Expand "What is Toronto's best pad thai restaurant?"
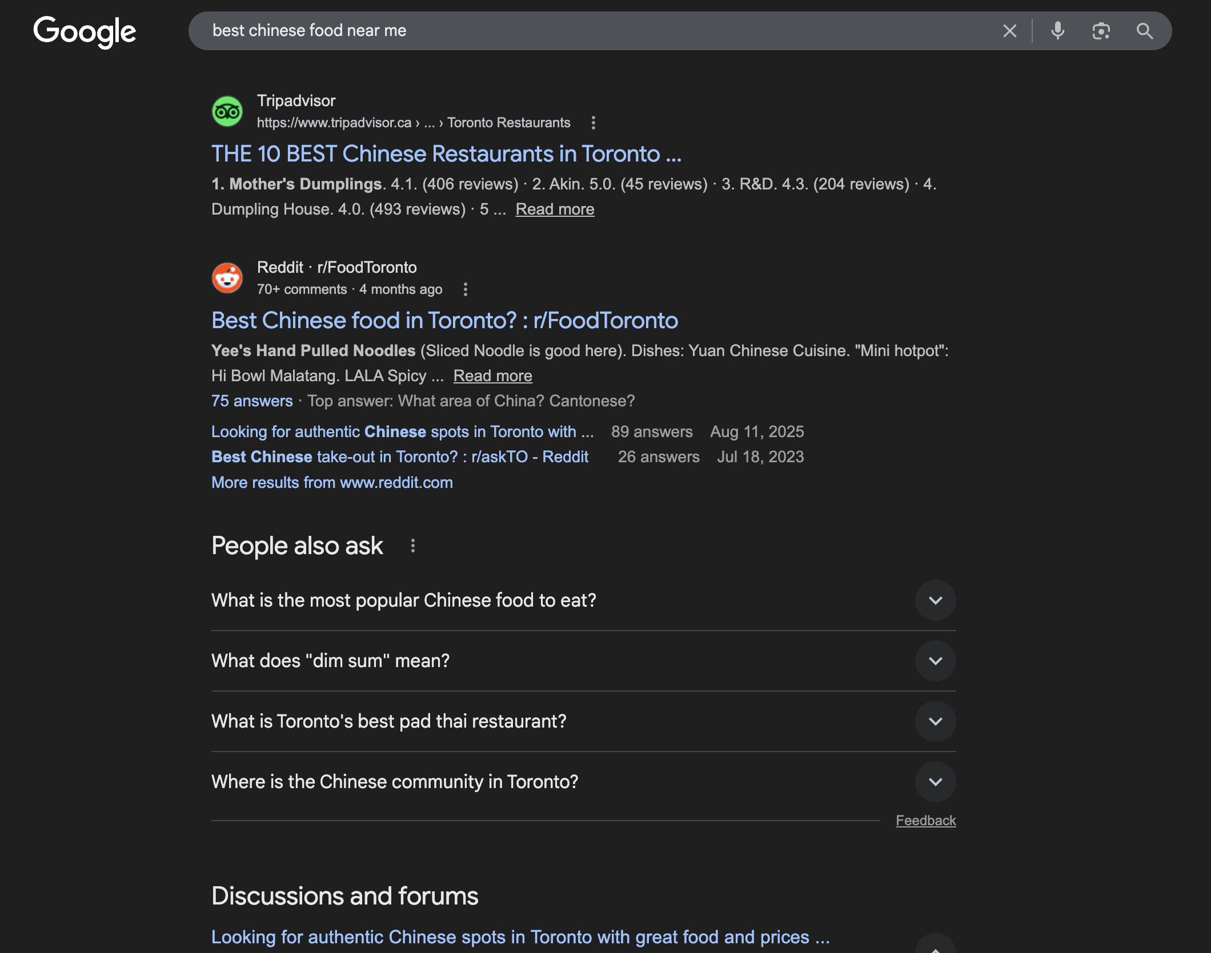The image size is (1211, 953). click(x=935, y=721)
